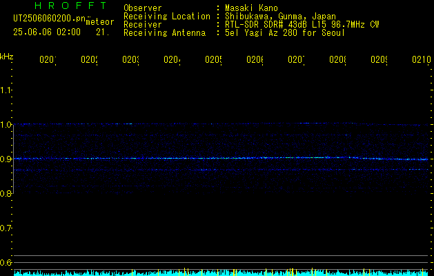Click the Receiving Antenna label
Screen dimensions: 434x276
tap(165, 33)
